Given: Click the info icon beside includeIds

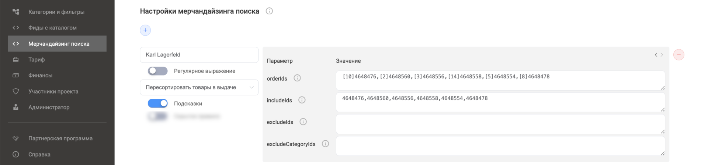Looking at the screenshot, I should click(302, 100).
